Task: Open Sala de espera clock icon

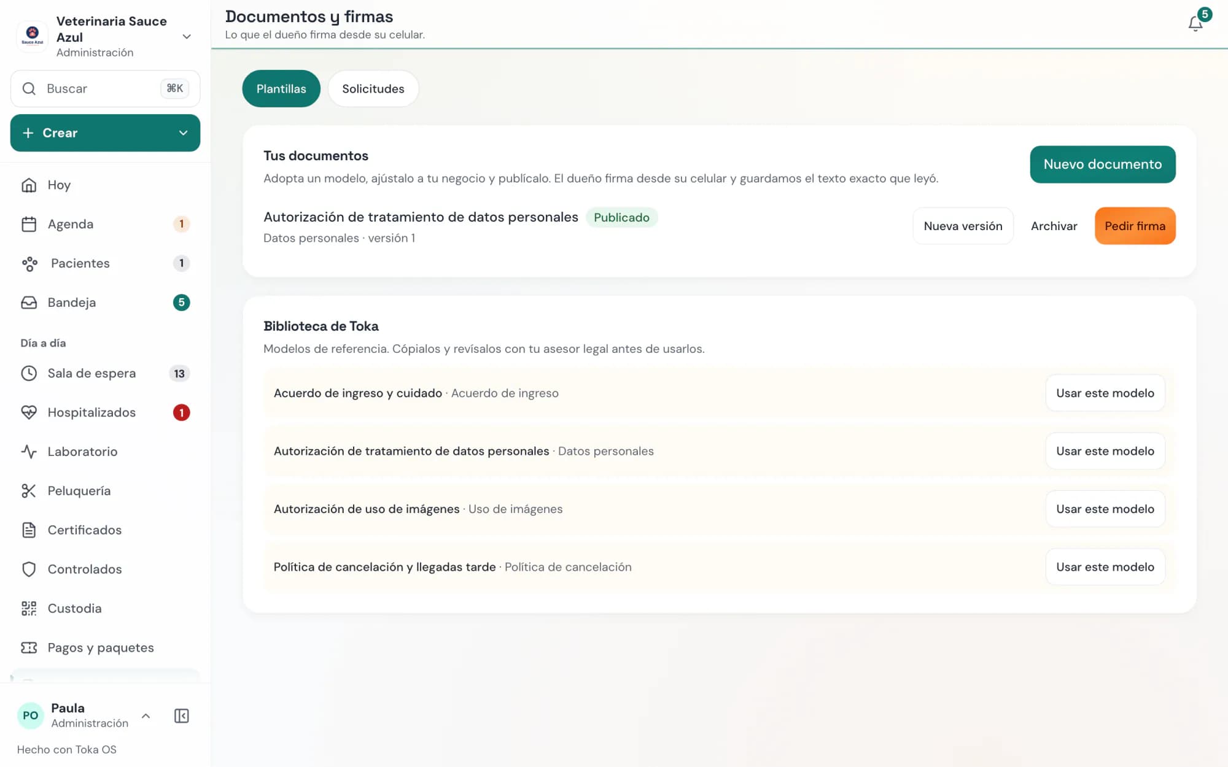Action: tap(29, 373)
